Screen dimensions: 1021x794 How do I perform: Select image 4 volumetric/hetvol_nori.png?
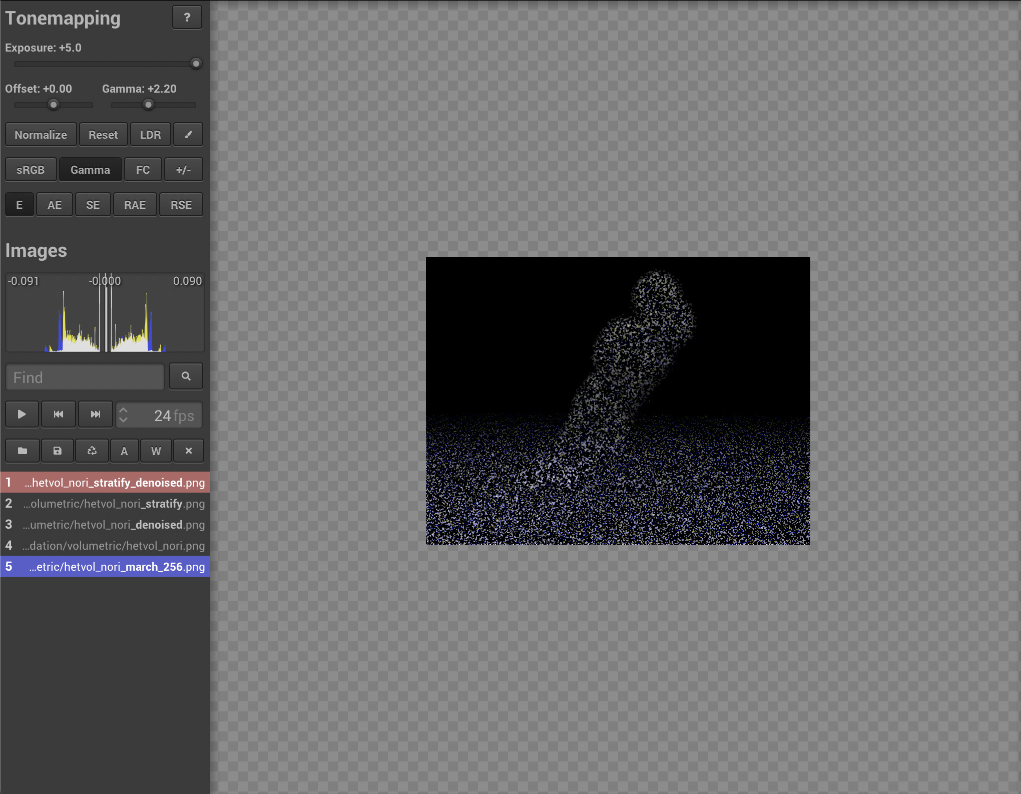tap(105, 545)
